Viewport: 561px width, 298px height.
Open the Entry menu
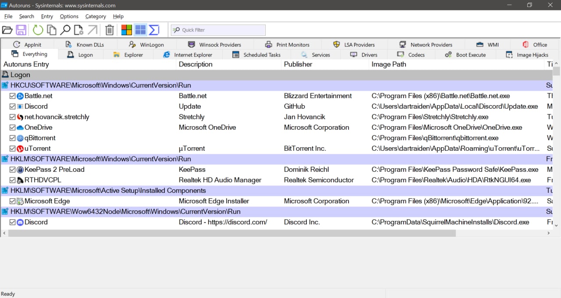47,16
